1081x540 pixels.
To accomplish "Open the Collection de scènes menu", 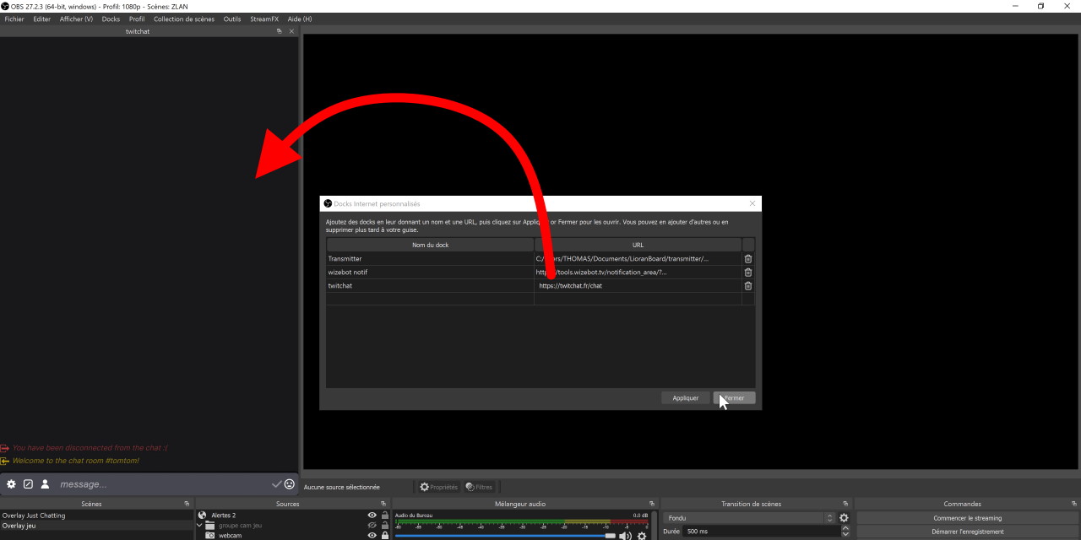I will pyautogui.click(x=183, y=19).
